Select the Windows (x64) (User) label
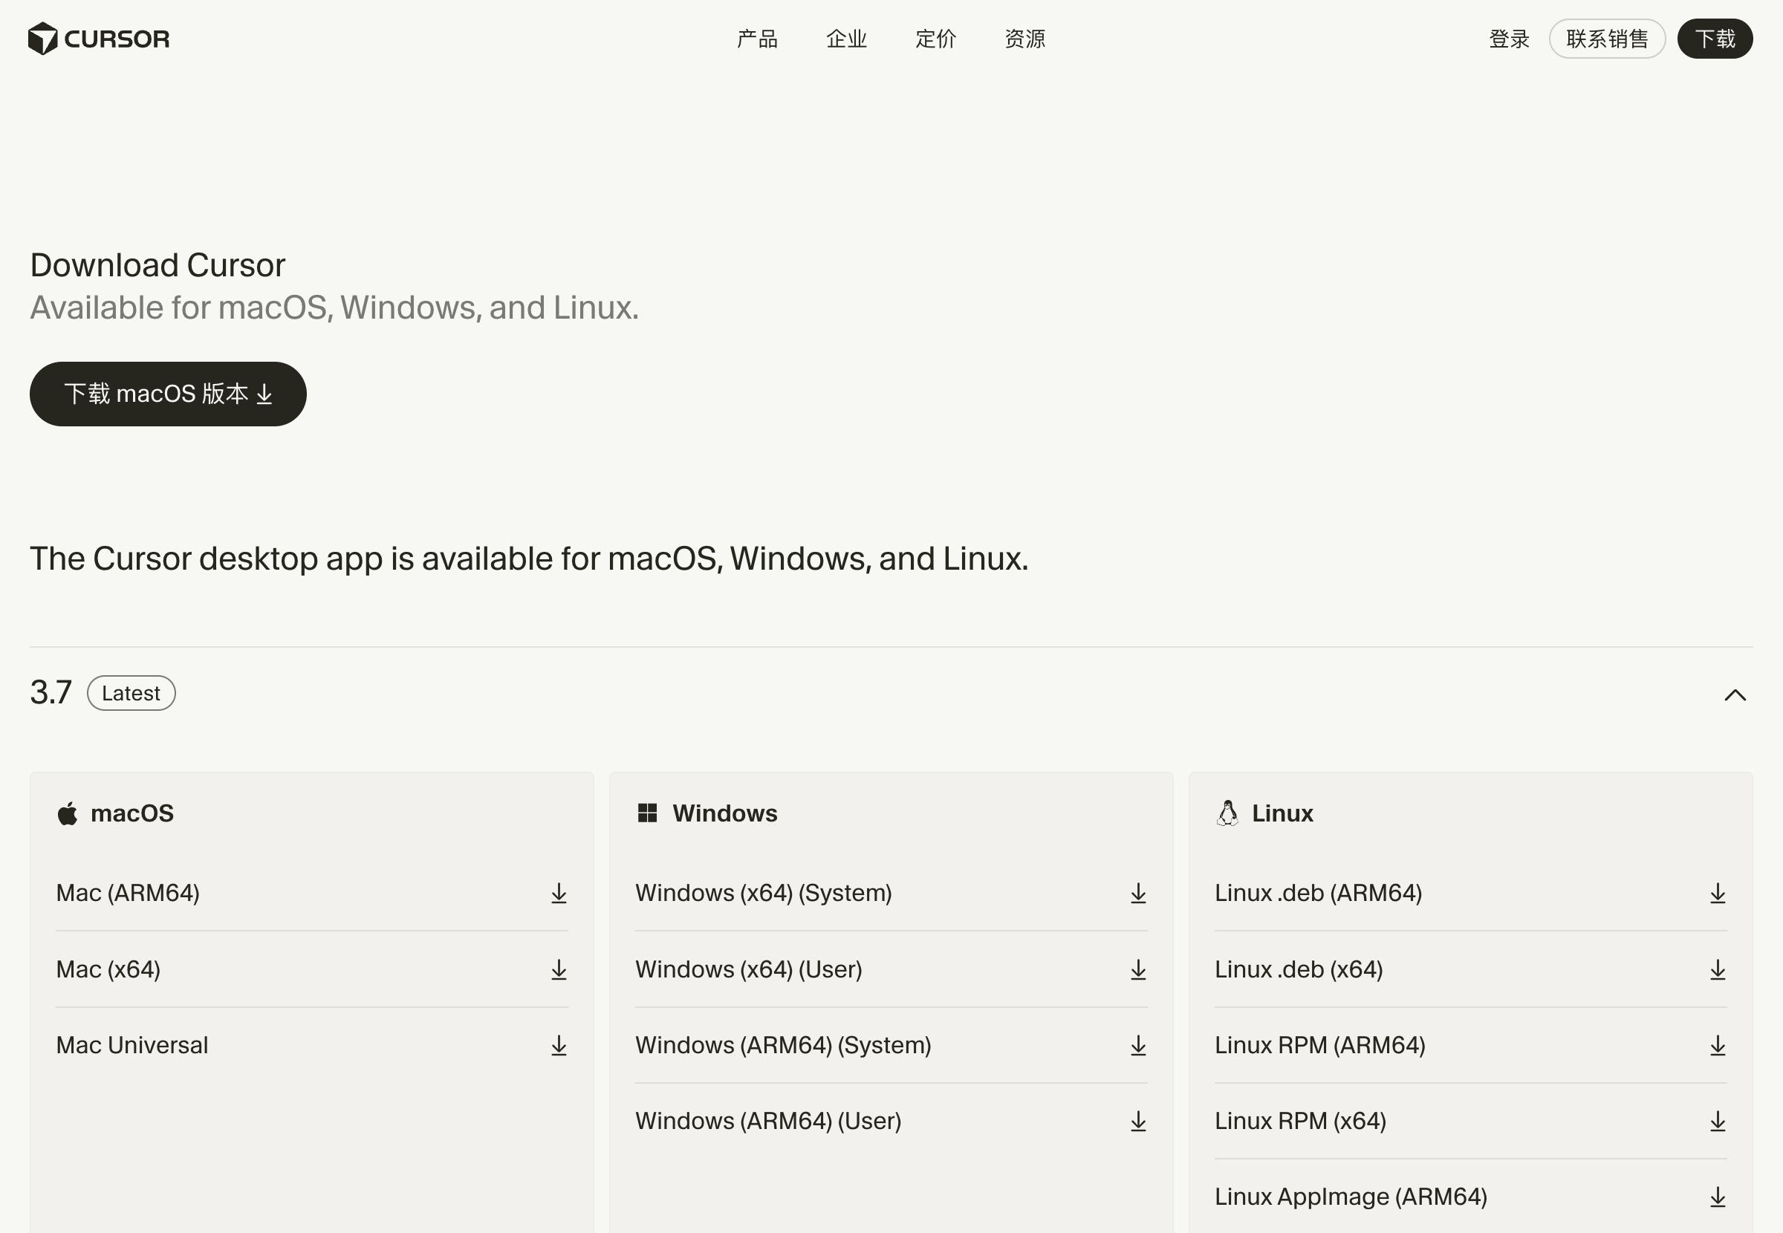The image size is (1783, 1233). tap(749, 969)
